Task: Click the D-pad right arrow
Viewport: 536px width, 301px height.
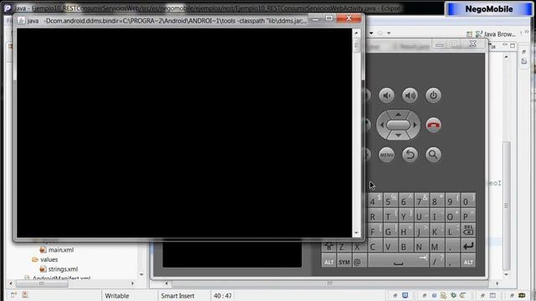Action: pyautogui.click(x=415, y=125)
